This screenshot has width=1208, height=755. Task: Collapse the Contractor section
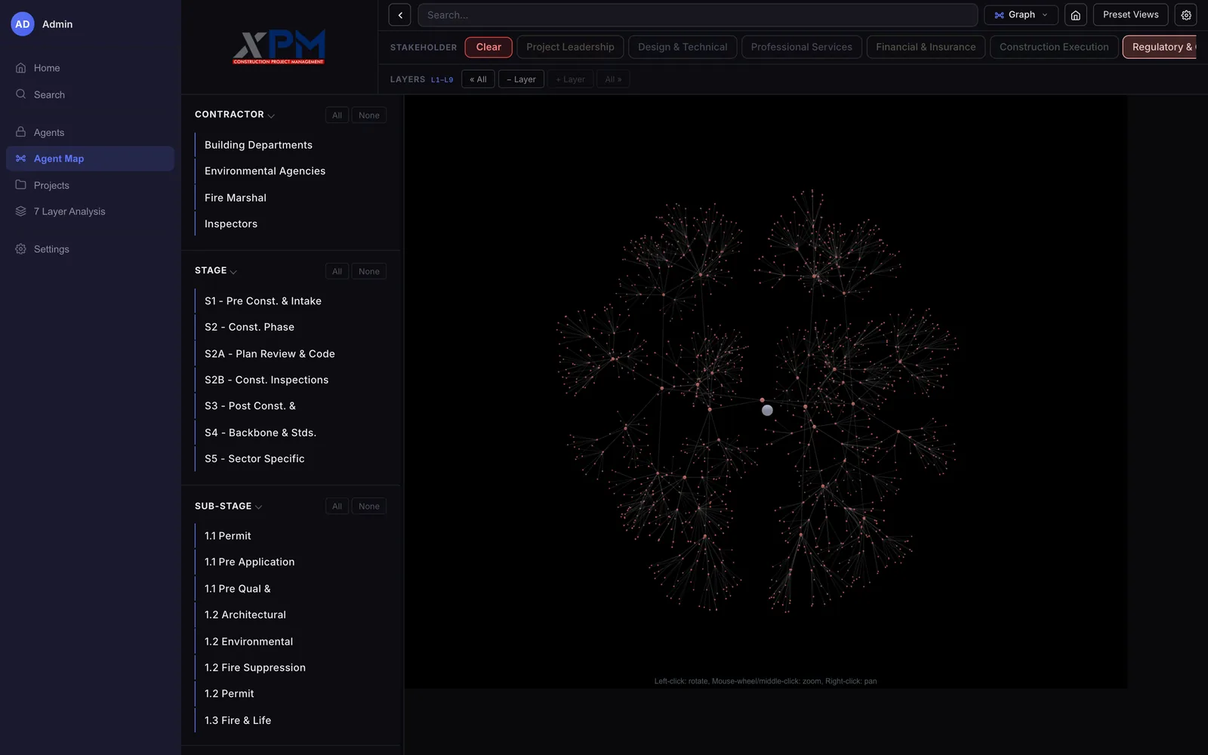pyautogui.click(x=271, y=116)
